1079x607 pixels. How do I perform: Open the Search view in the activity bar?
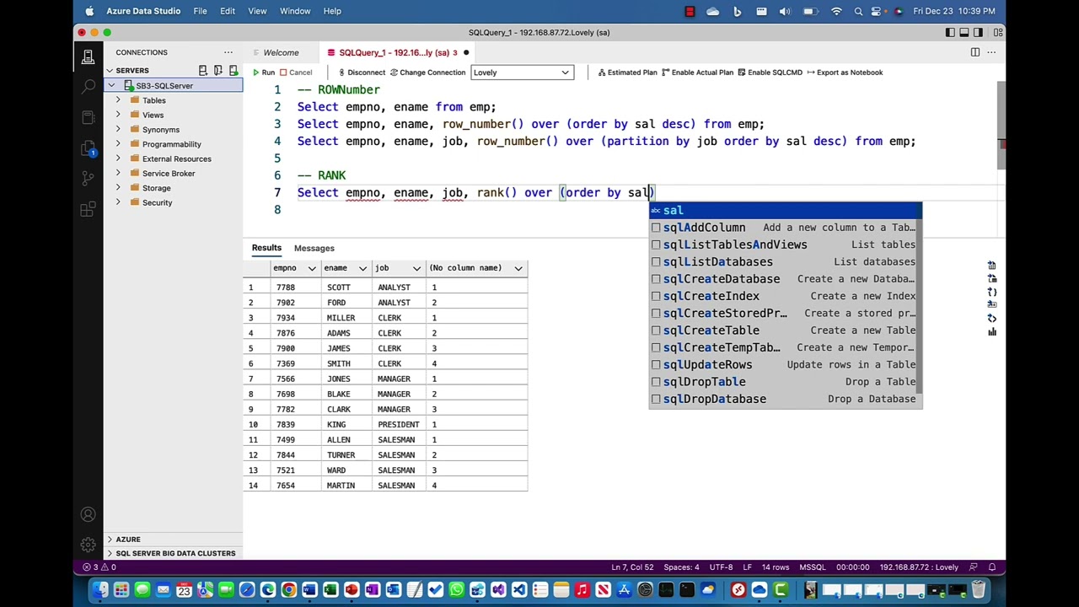coord(88,87)
